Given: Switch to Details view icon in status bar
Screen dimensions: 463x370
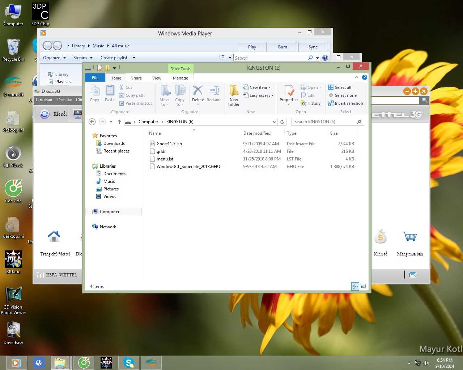Looking at the screenshot, I should click(x=355, y=286).
